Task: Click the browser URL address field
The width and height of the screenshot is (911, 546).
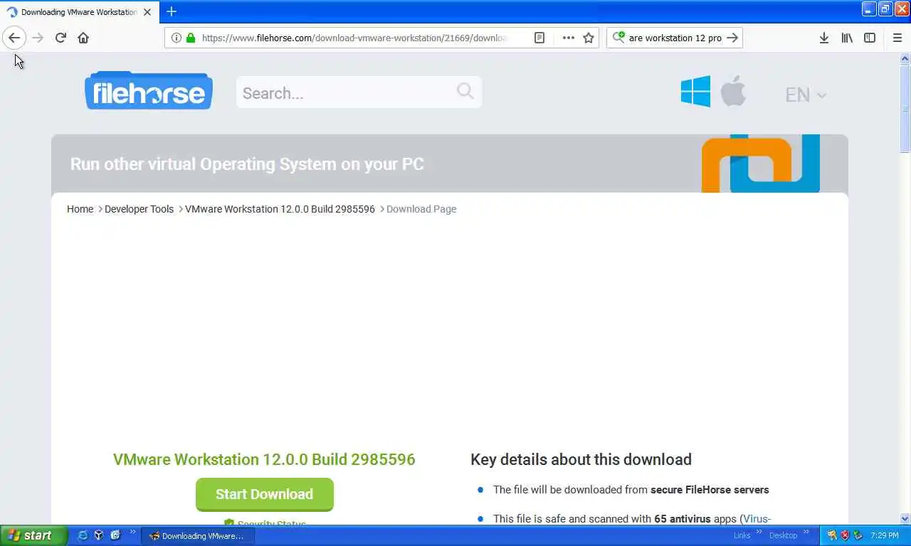Action: point(354,38)
